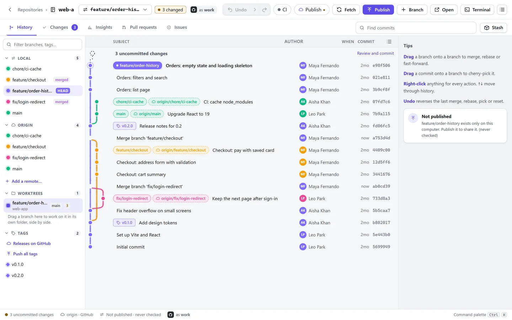Click 'Add a remote…' in sidebar
512x320 pixels.
pyautogui.click(x=23, y=181)
